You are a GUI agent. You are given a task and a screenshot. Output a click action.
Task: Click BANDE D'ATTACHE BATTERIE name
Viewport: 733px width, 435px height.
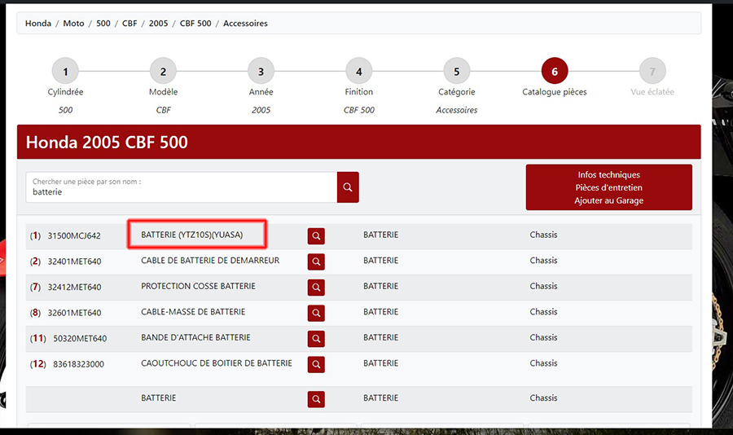(x=195, y=338)
